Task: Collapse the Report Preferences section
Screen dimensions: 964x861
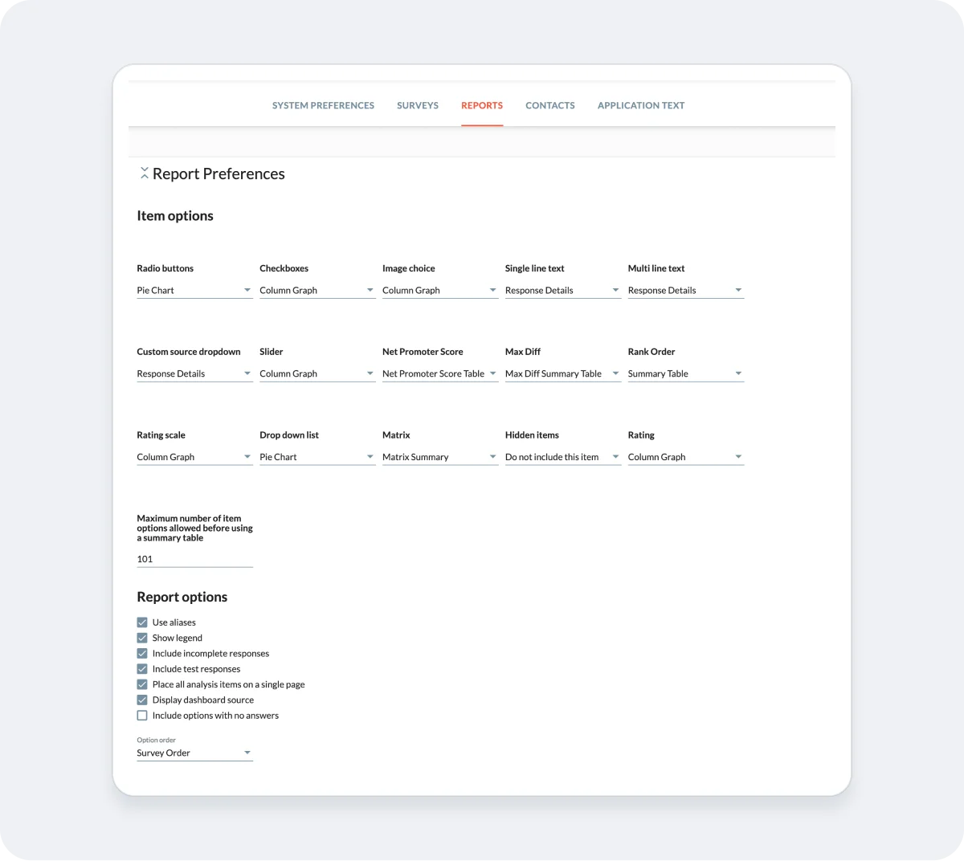Action: (x=145, y=173)
